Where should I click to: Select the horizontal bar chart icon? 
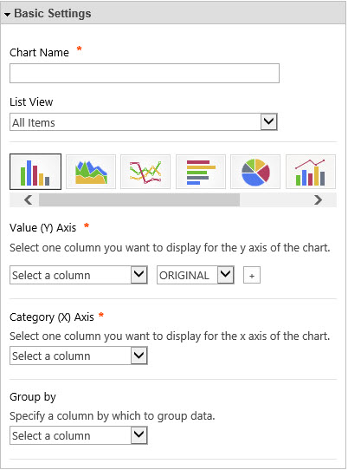click(x=201, y=172)
